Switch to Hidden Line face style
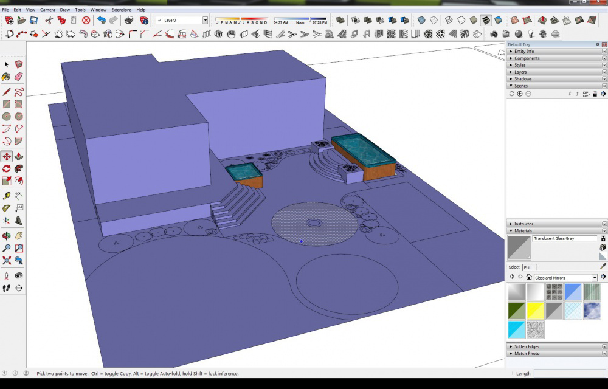Viewport: 608px width, 389px height. [461, 20]
